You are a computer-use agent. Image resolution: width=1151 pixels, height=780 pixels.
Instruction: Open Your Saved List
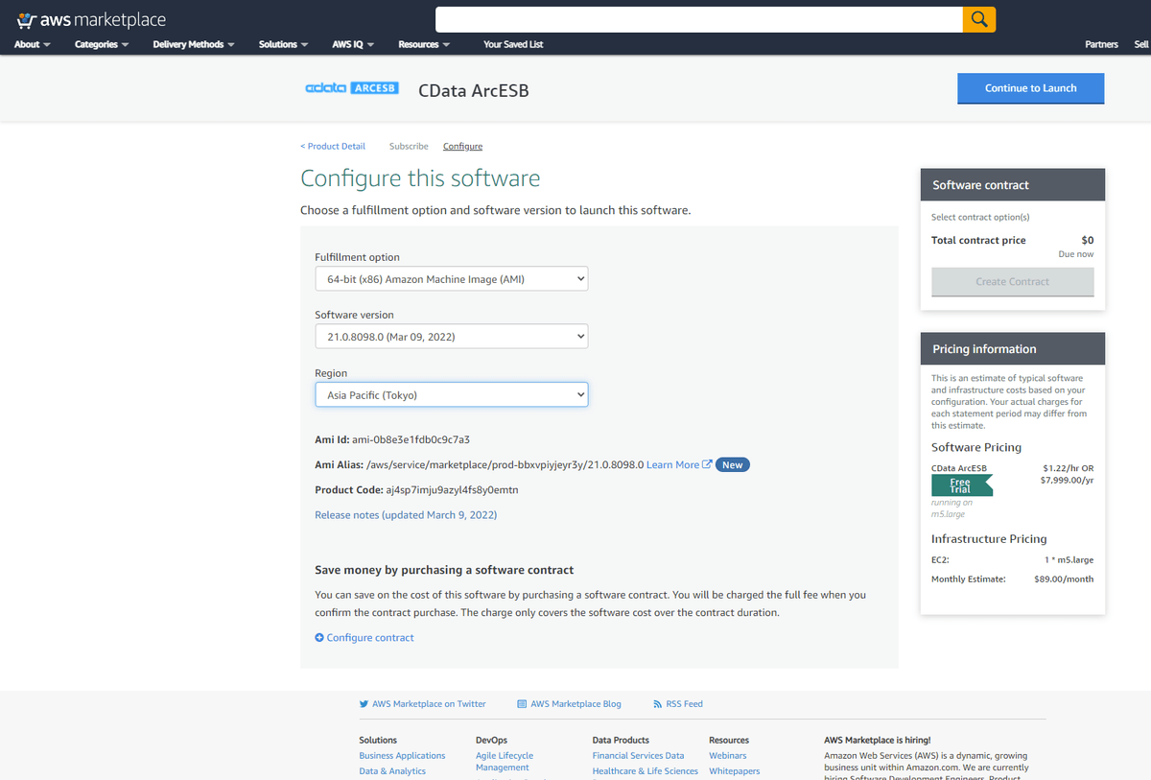513,44
